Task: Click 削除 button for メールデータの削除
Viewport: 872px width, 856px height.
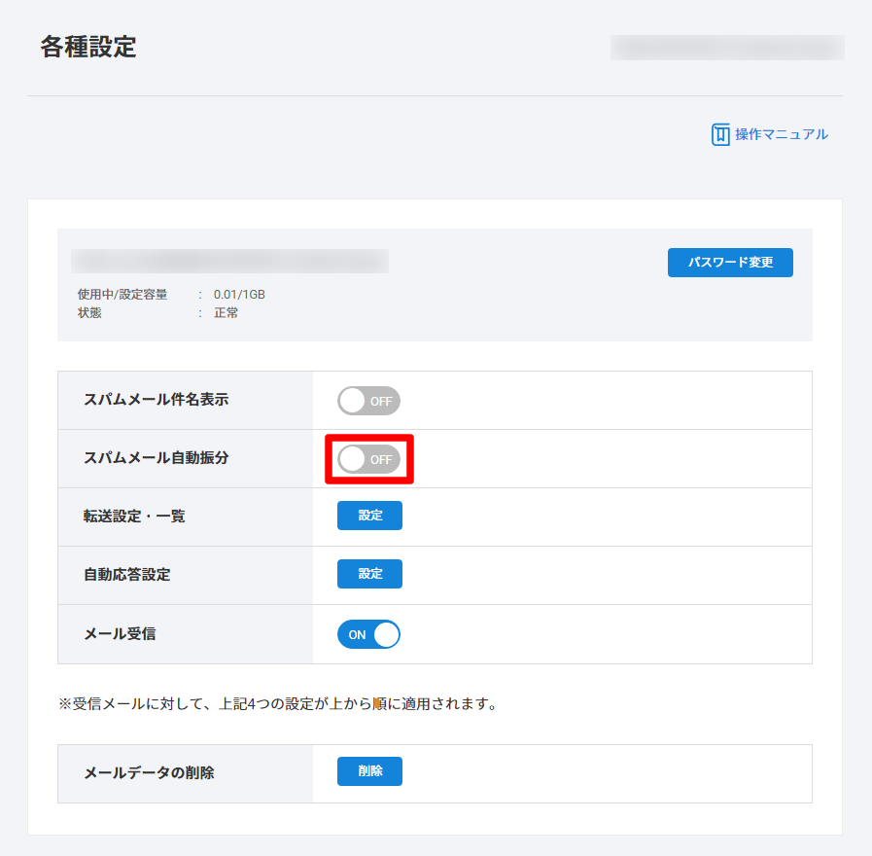Action: 369,771
